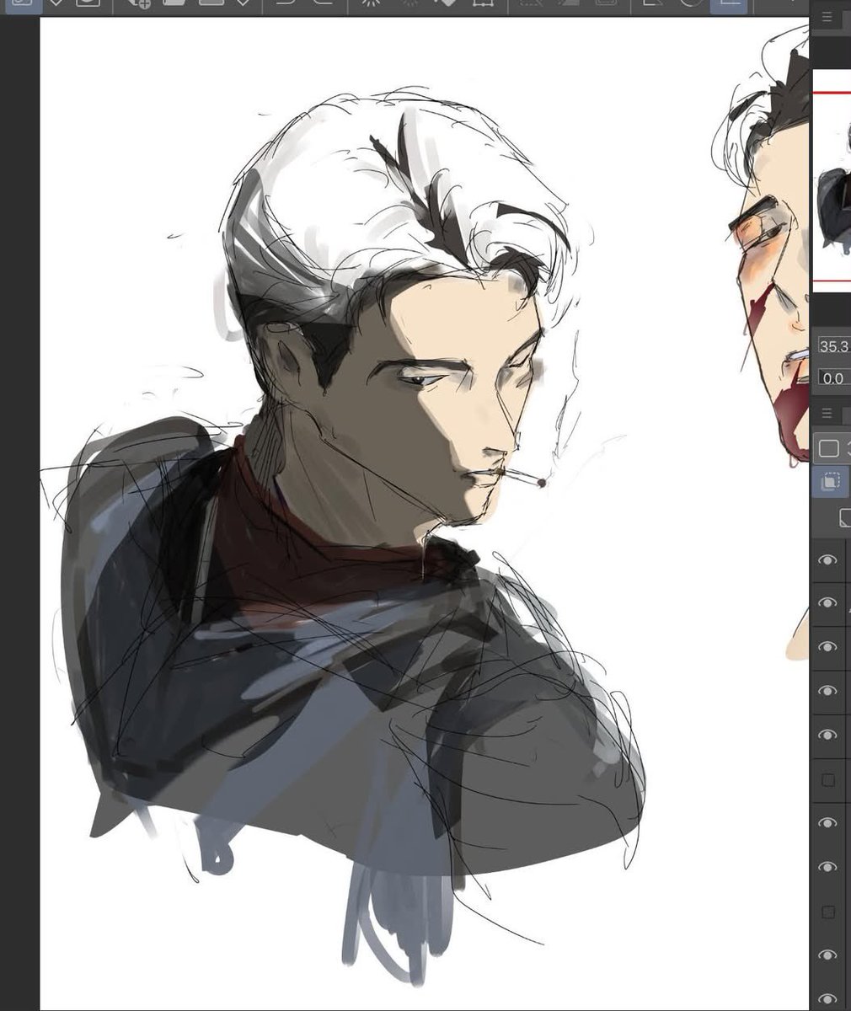Show the lower hidden layer's empty visibility box
This screenshot has width=851, height=1011.
click(x=828, y=912)
